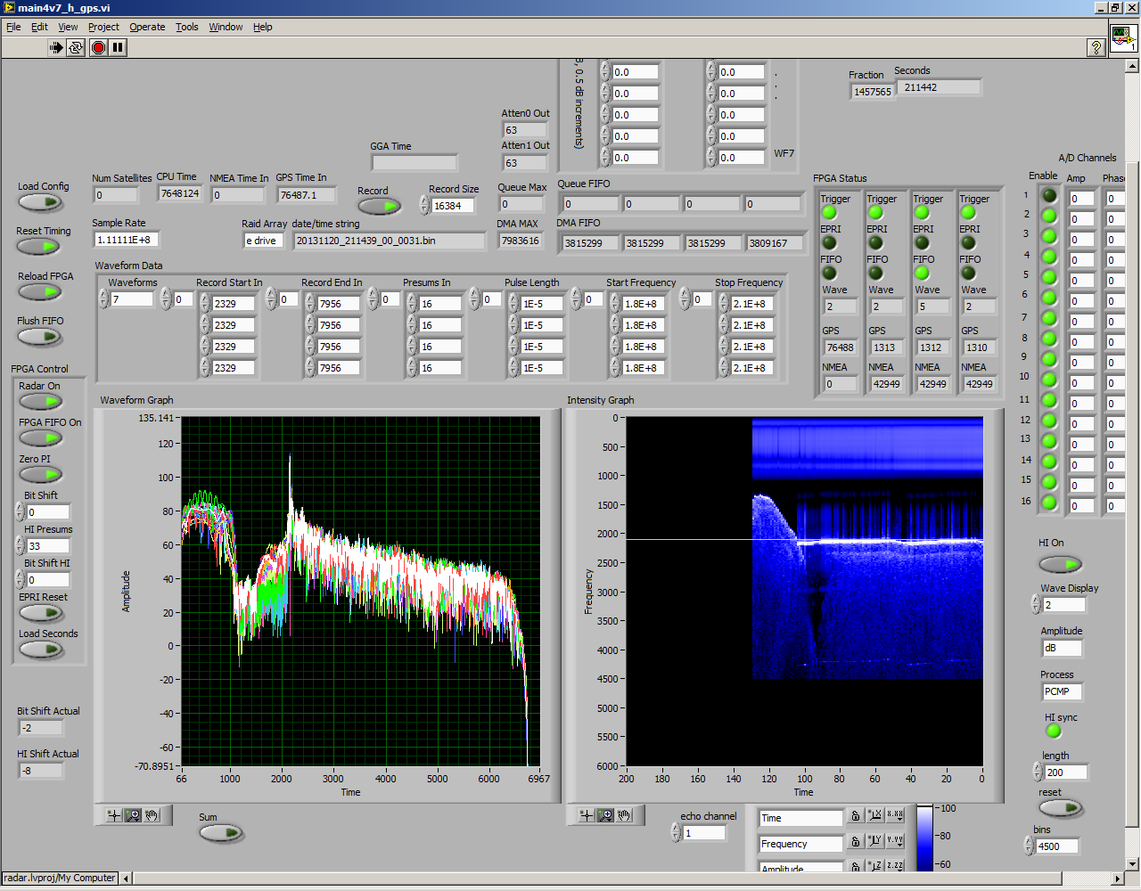This screenshot has height=891, width=1141.
Task: Select the Waveform Graph zoom tool
Action: tap(133, 814)
